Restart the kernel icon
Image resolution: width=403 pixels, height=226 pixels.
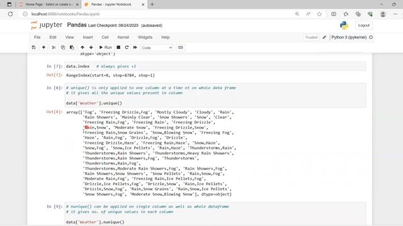tap(127, 48)
